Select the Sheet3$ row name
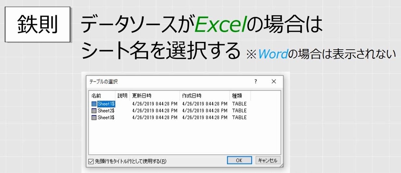 (x=106, y=118)
